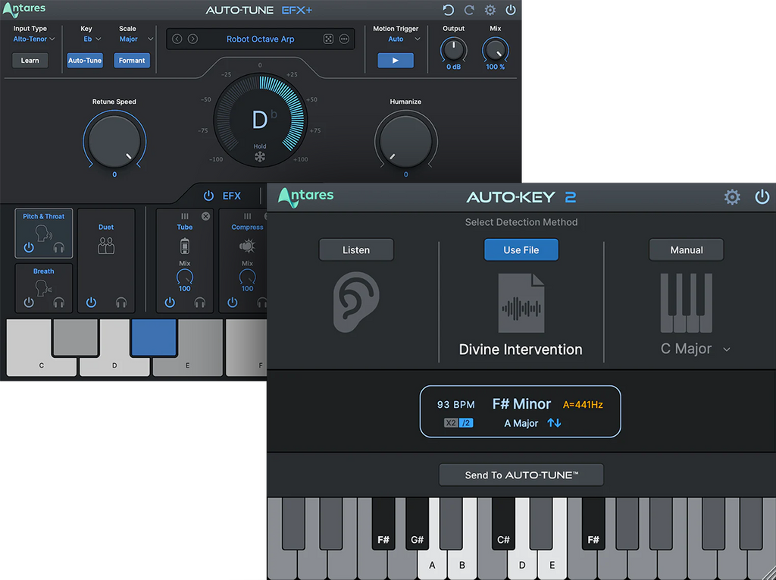
Task: Click Send To AUTO-TUNE button
Action: coord(521,475)
